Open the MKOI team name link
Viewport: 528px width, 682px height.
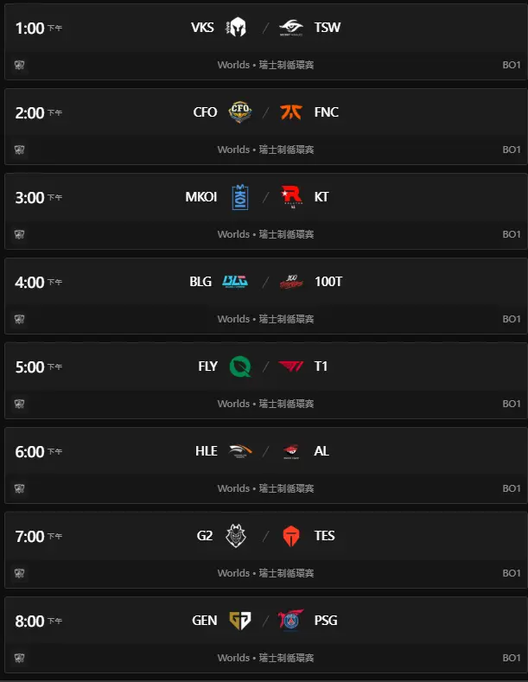(200, 197)
